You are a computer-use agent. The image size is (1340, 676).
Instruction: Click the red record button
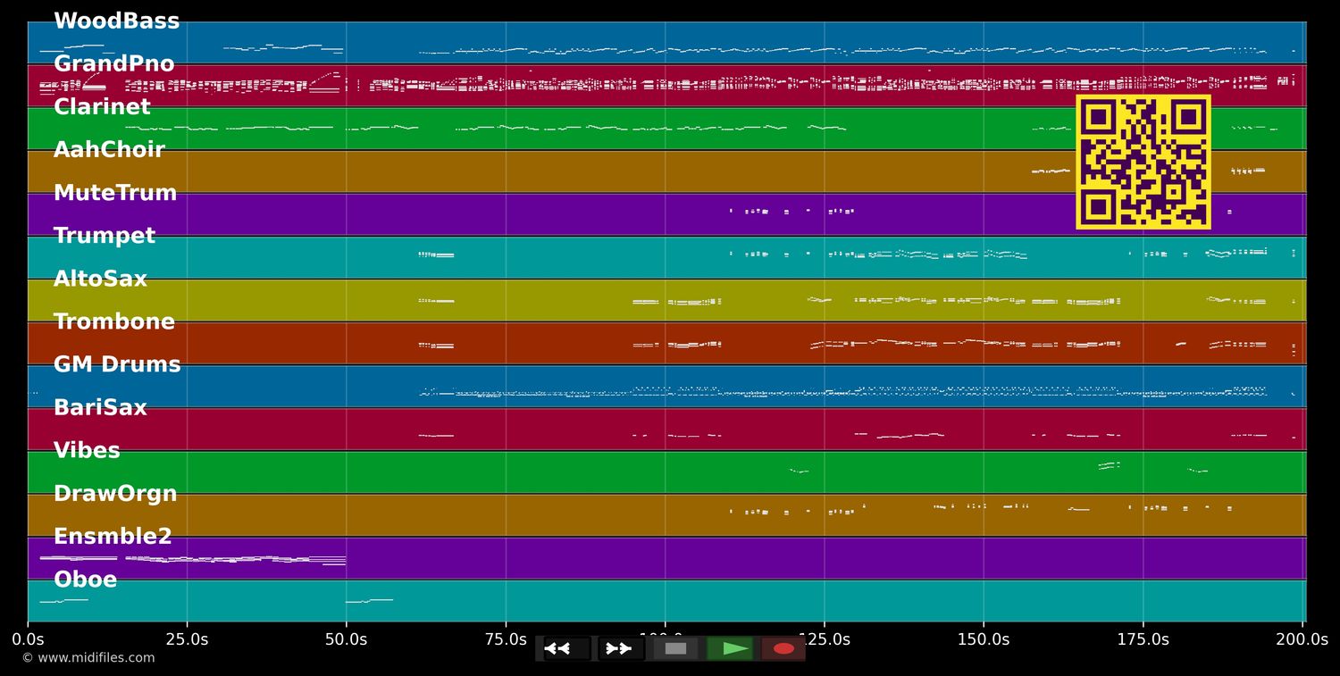click(783, 648)
